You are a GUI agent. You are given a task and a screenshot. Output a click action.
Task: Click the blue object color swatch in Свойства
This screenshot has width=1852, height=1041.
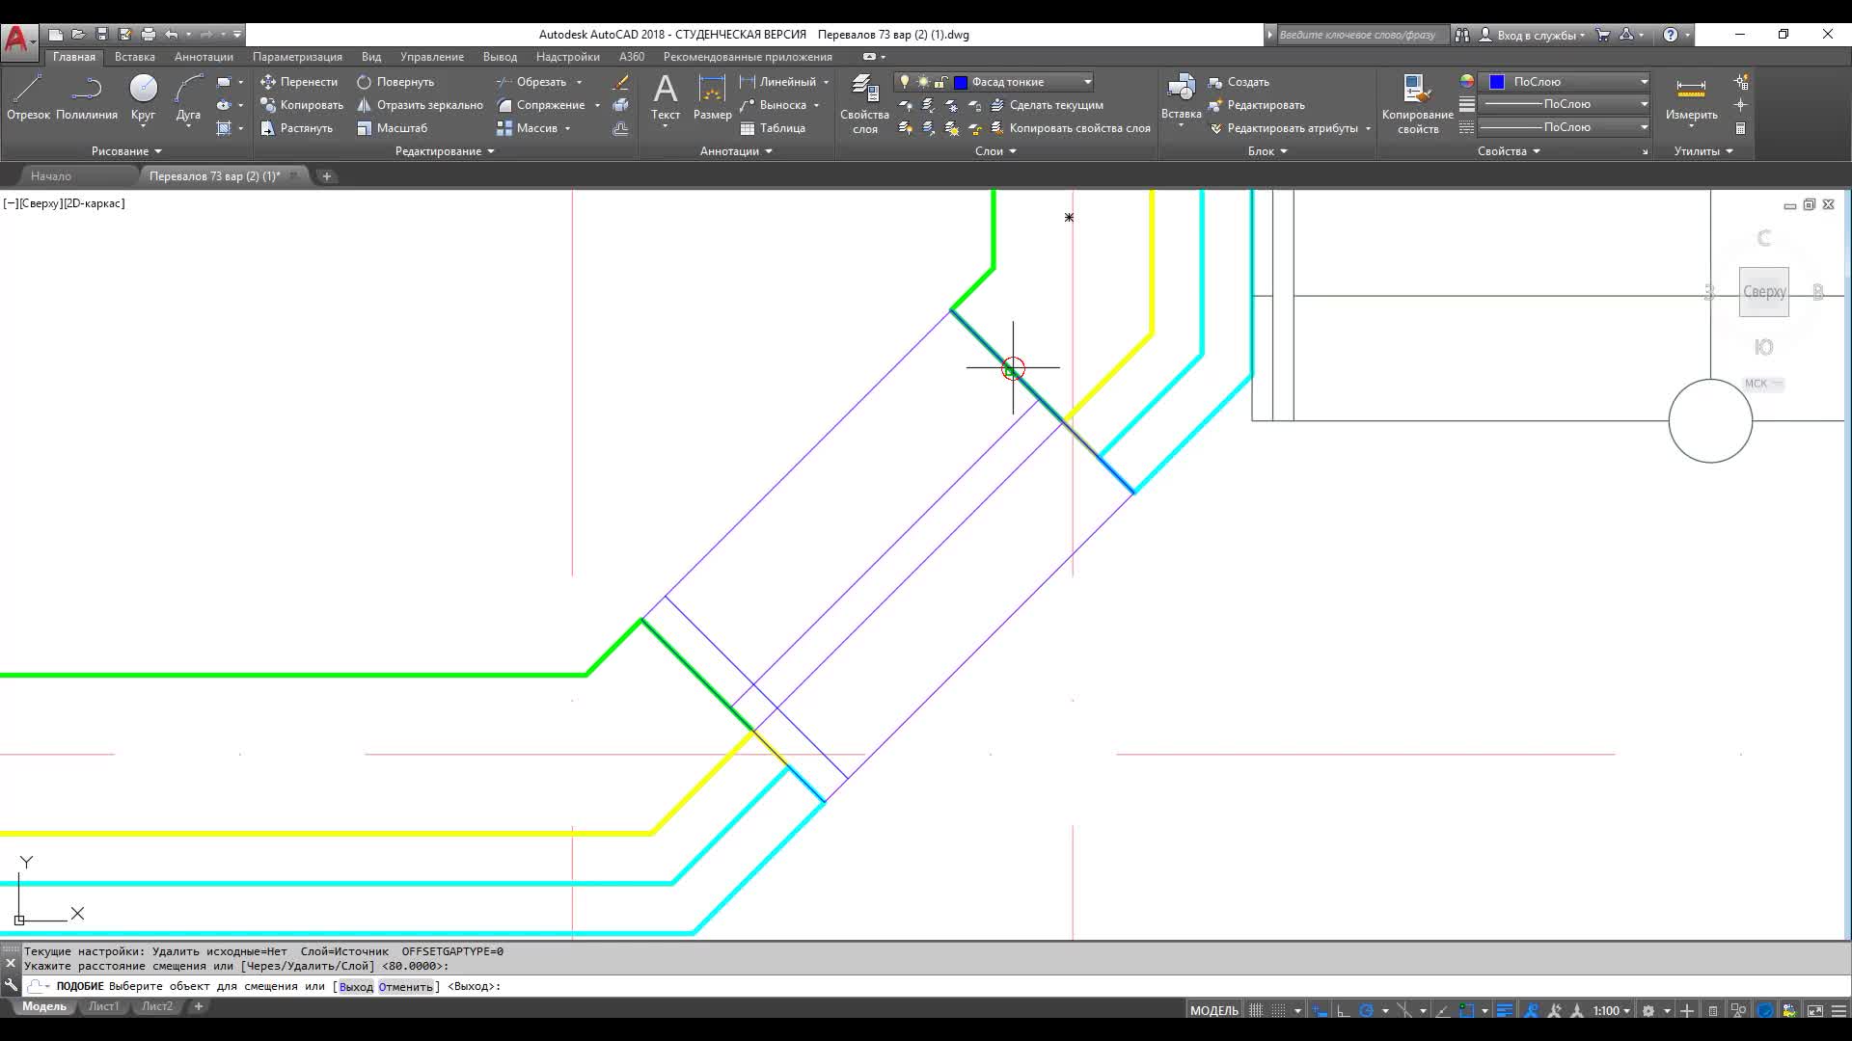click(1497, 82)
